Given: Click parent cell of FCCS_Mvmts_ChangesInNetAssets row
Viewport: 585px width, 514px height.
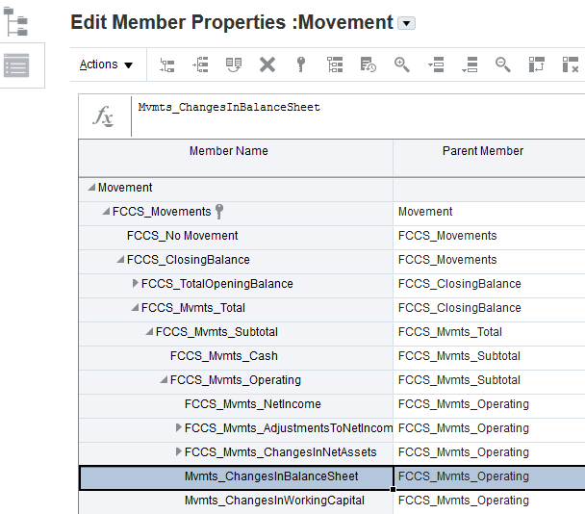Looking at the screenshot, I should point(489,452).
